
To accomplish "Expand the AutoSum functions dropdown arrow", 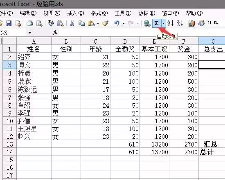I will [164, 23].
